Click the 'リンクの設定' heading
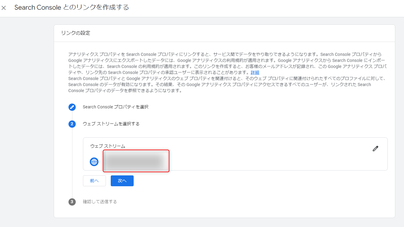This screenshot has width=404, height=227. pyautogui.click(x=76, y=33)
